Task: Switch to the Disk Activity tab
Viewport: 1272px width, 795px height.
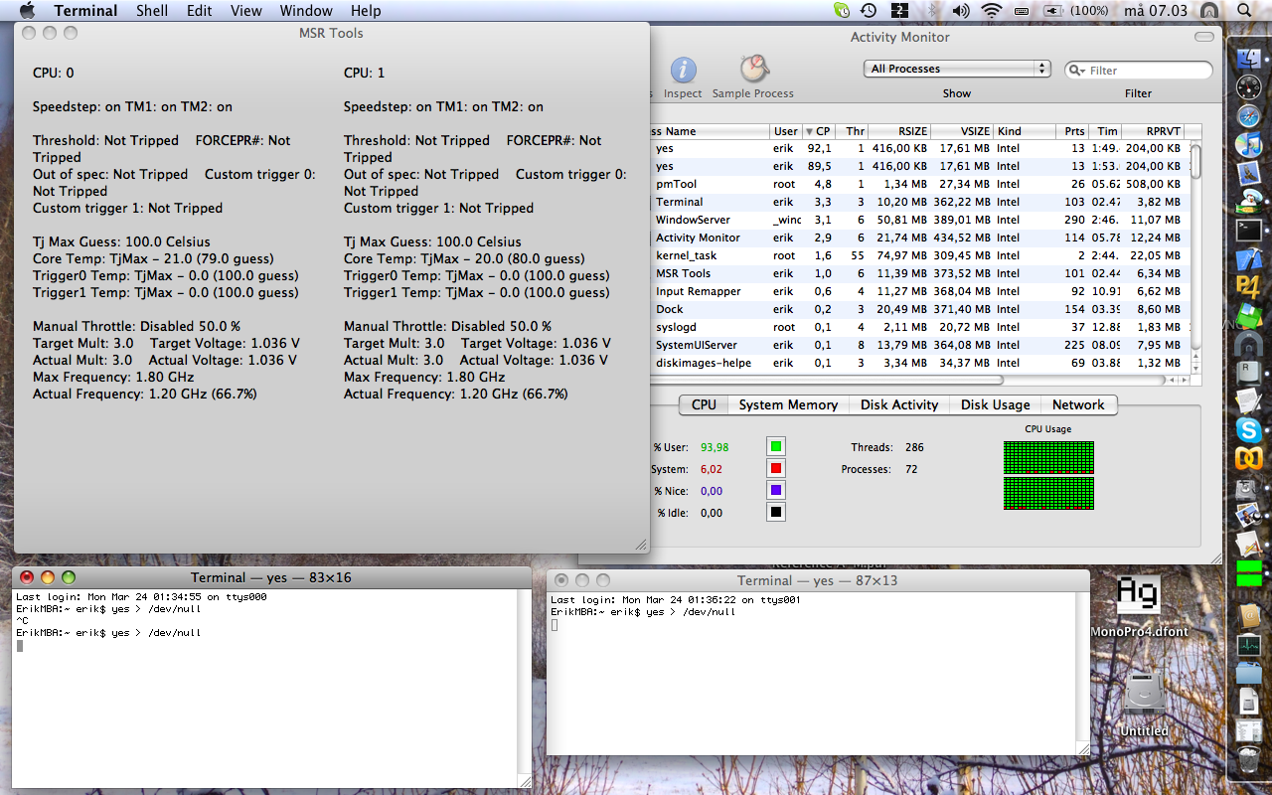Action: [899, 404]
